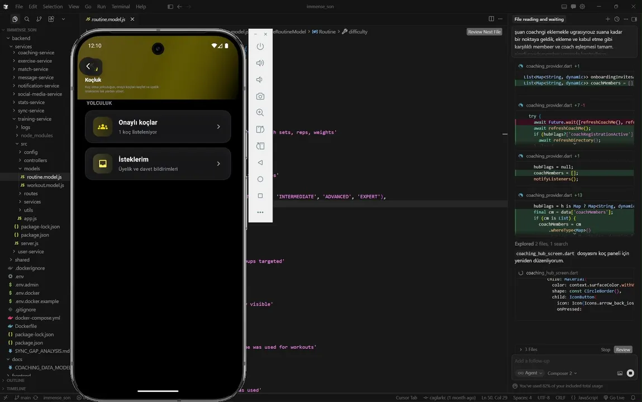Click emulator zoom magnifier icon
Image resolution: width=642 pixels, height=402 pixels.
pos(260,112)
